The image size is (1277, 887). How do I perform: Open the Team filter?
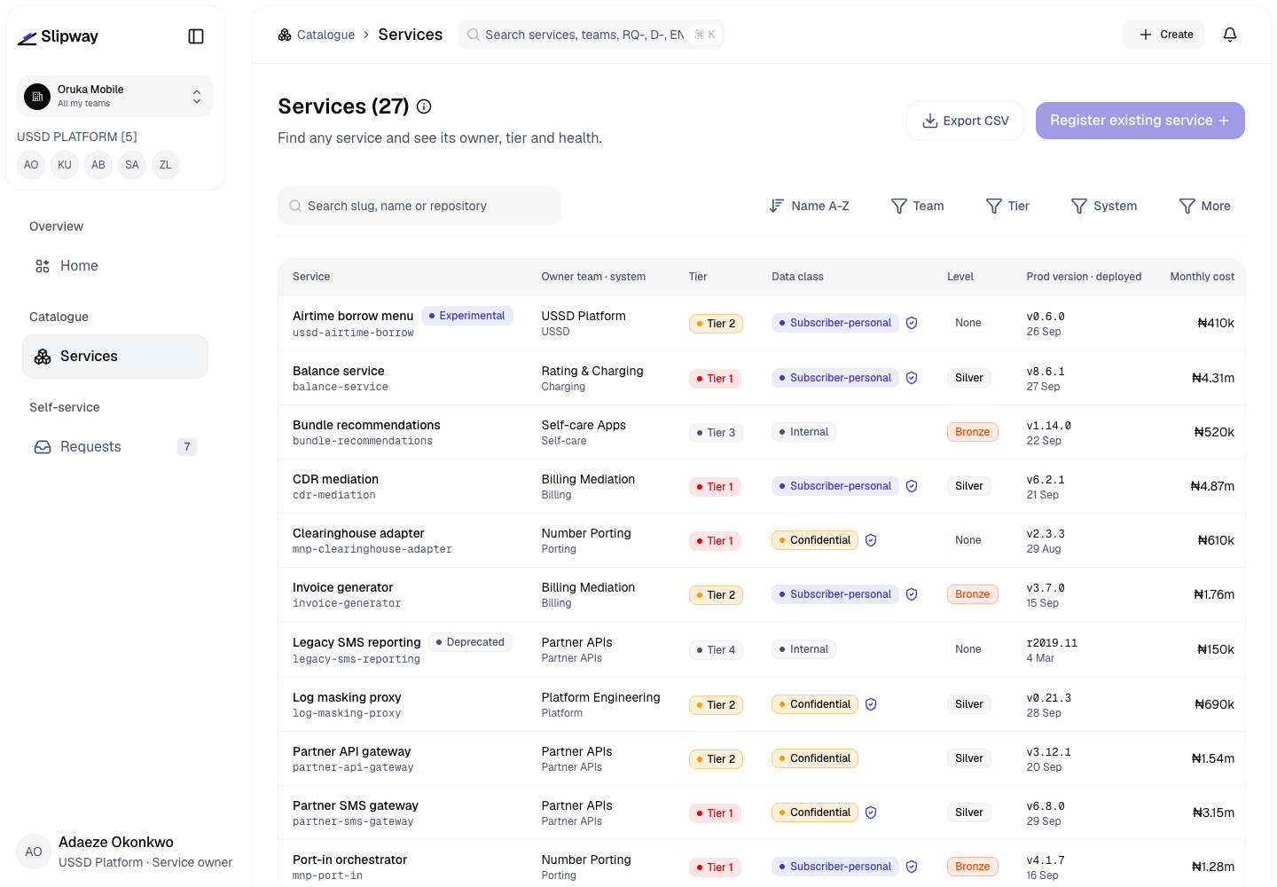[x=917, y=206]
